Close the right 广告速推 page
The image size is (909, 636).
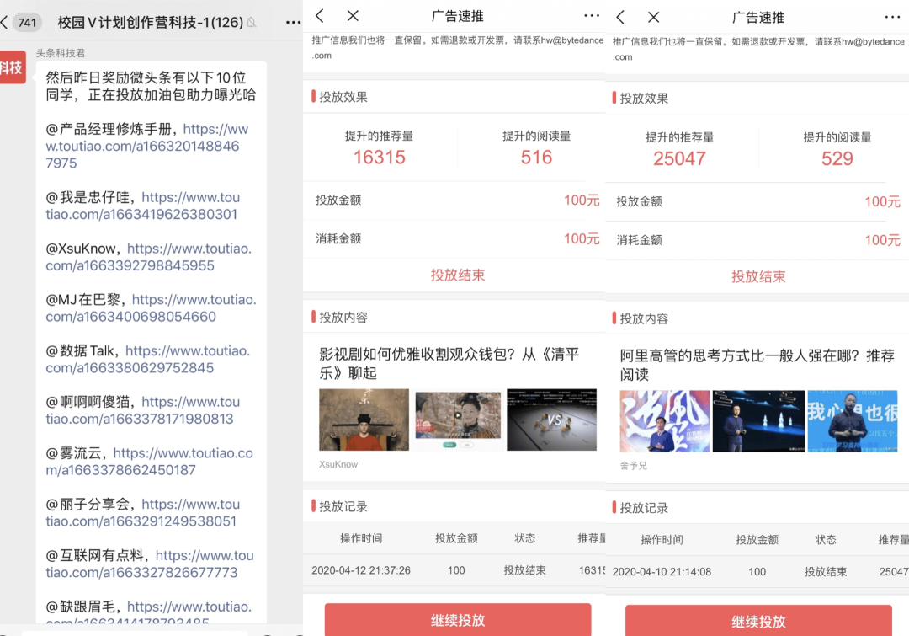653,18
